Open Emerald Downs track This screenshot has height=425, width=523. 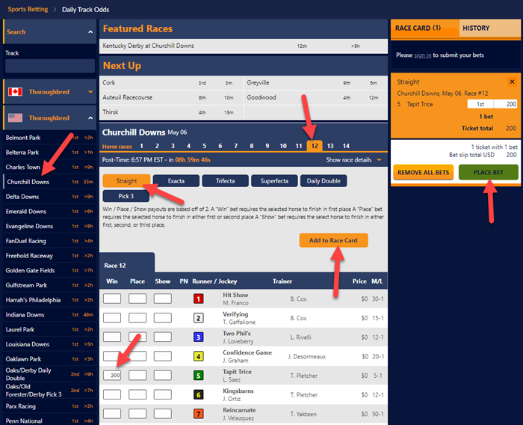click(x=49, y=211)
